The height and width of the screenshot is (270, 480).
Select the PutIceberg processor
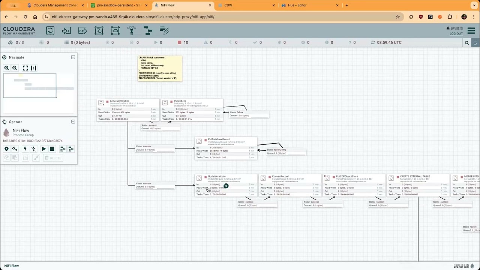pos(192,110)
